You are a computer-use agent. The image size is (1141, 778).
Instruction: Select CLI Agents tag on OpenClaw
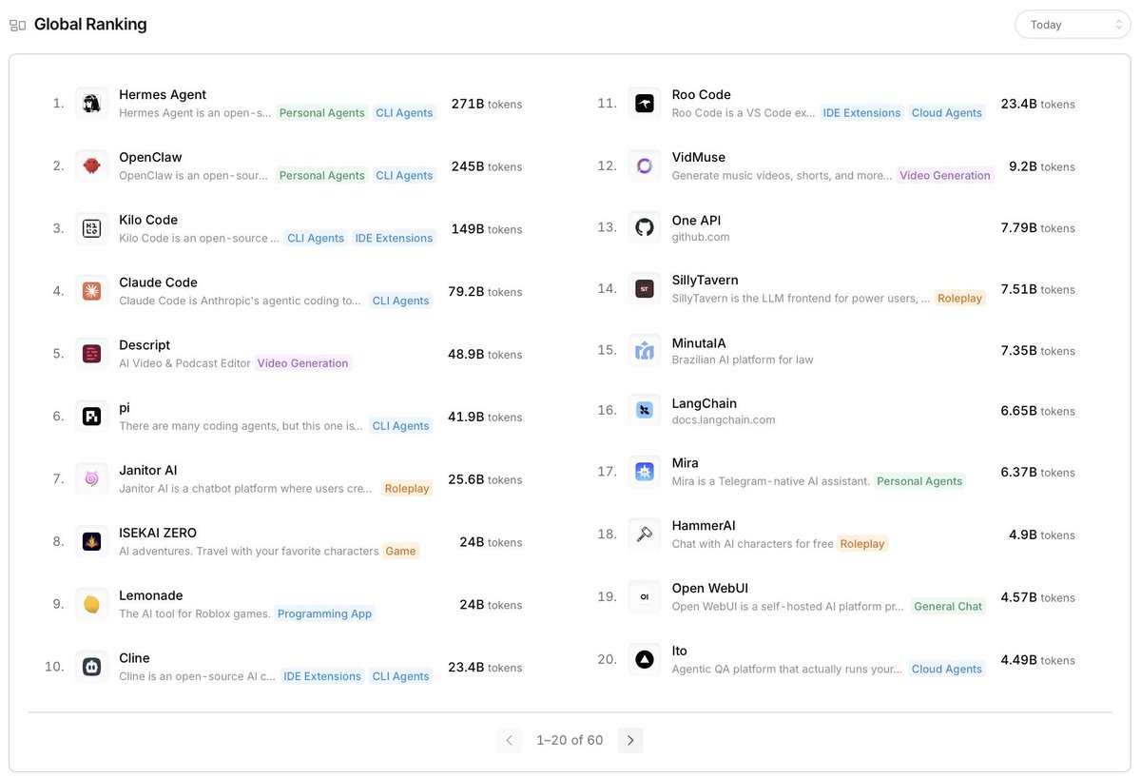pos(404,175)
